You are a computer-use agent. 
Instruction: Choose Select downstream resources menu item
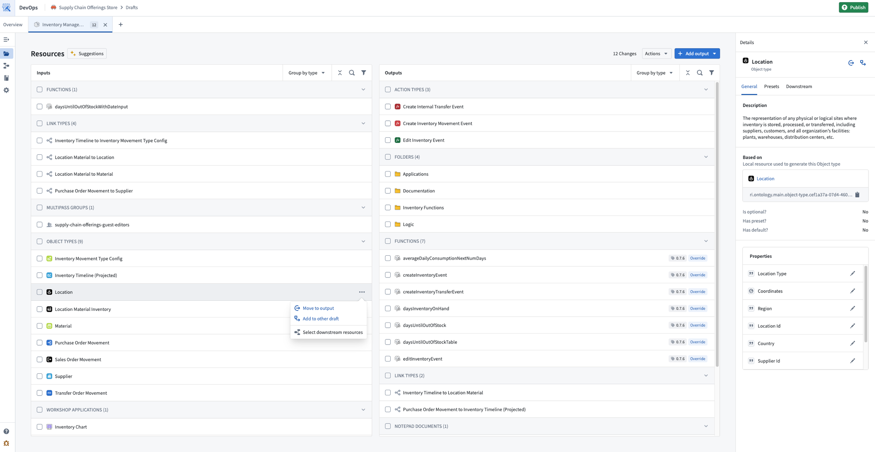tap(328, 332)
